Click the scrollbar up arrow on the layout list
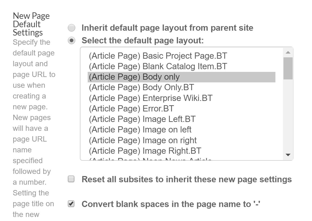The image size is (312, 221). point(288,52)
